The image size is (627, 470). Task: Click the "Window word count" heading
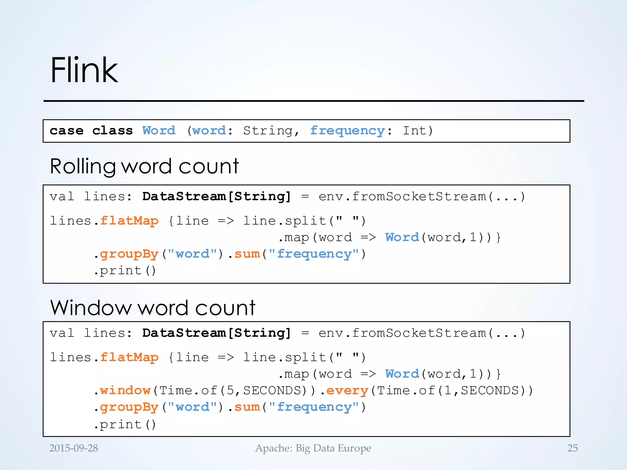[153, 308]
